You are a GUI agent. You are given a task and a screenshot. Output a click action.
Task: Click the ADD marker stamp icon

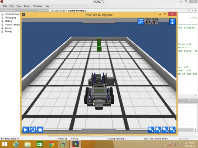148,21
